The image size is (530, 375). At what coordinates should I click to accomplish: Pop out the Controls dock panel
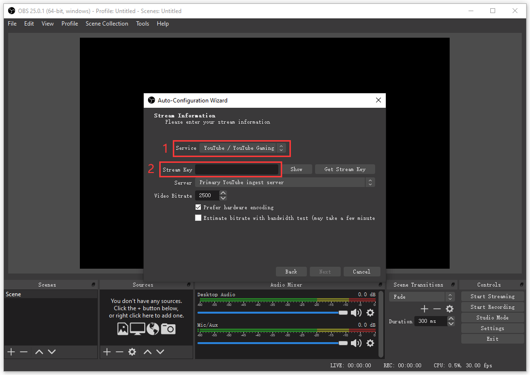coord(522,285)
